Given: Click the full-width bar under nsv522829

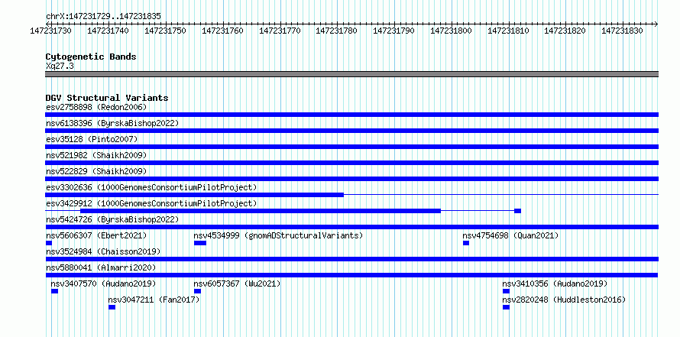Looking at the screenshot, I should tap(351, 179).
